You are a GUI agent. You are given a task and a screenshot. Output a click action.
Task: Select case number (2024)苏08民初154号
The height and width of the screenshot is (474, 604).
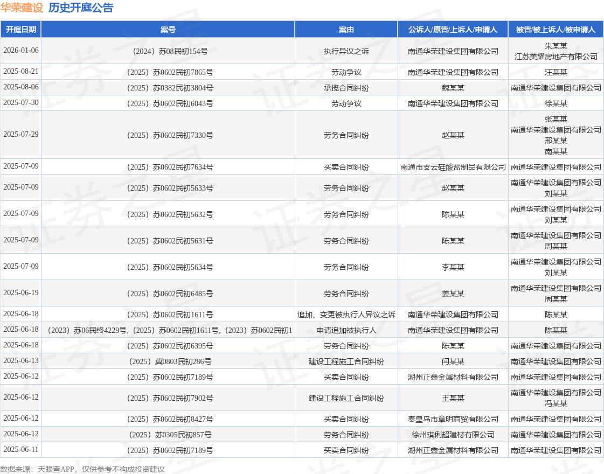168,51
